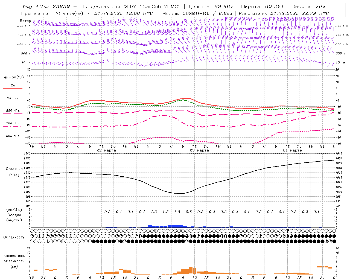Click the 850 гПа temperature legend dashed line
The width and height of the screenshot is (350, 280).
[x=13, y=113]
